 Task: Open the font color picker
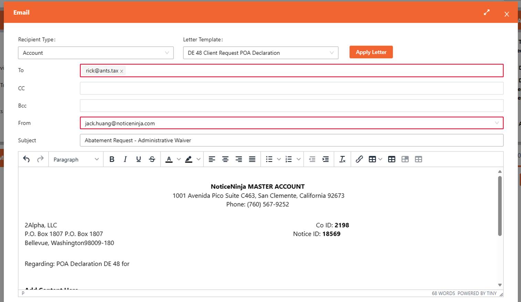[179, 159]
